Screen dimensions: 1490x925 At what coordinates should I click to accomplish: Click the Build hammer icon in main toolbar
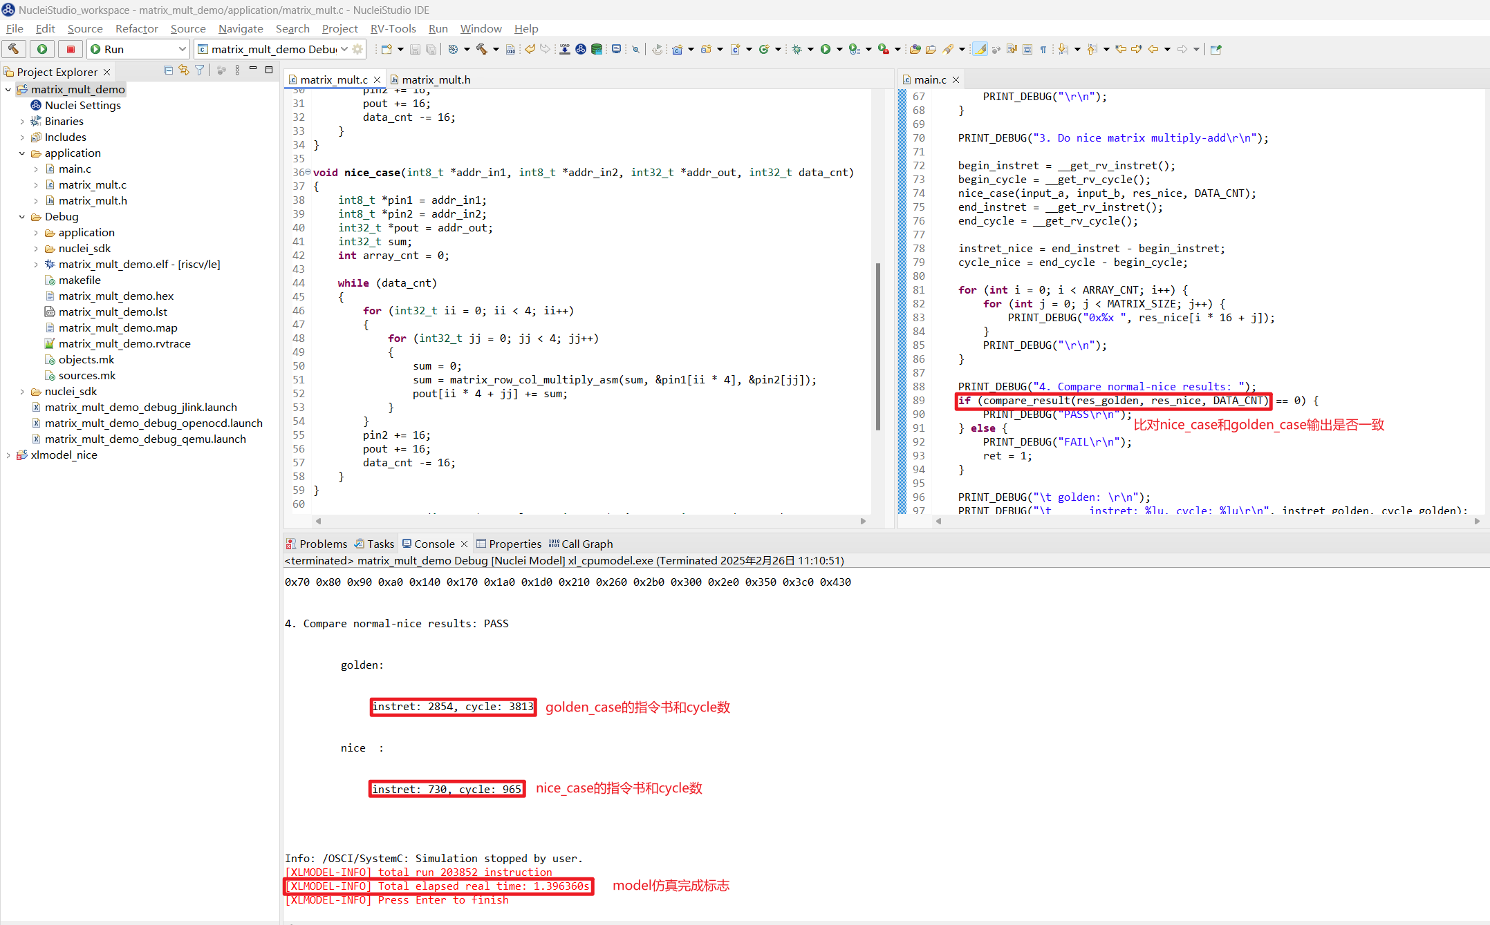point(481,49)
